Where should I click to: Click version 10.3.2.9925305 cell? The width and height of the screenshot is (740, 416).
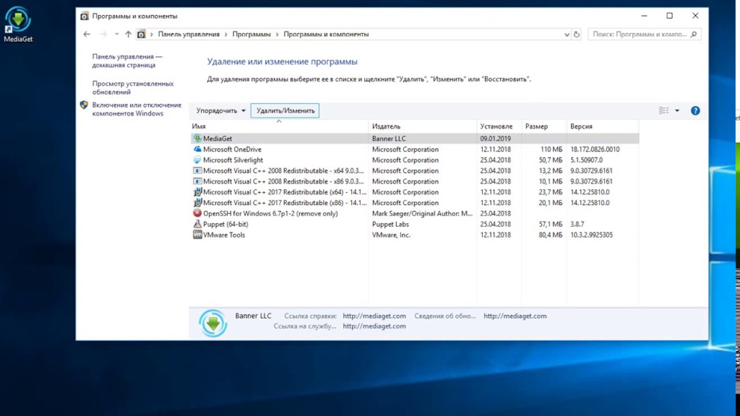(591, 235)
